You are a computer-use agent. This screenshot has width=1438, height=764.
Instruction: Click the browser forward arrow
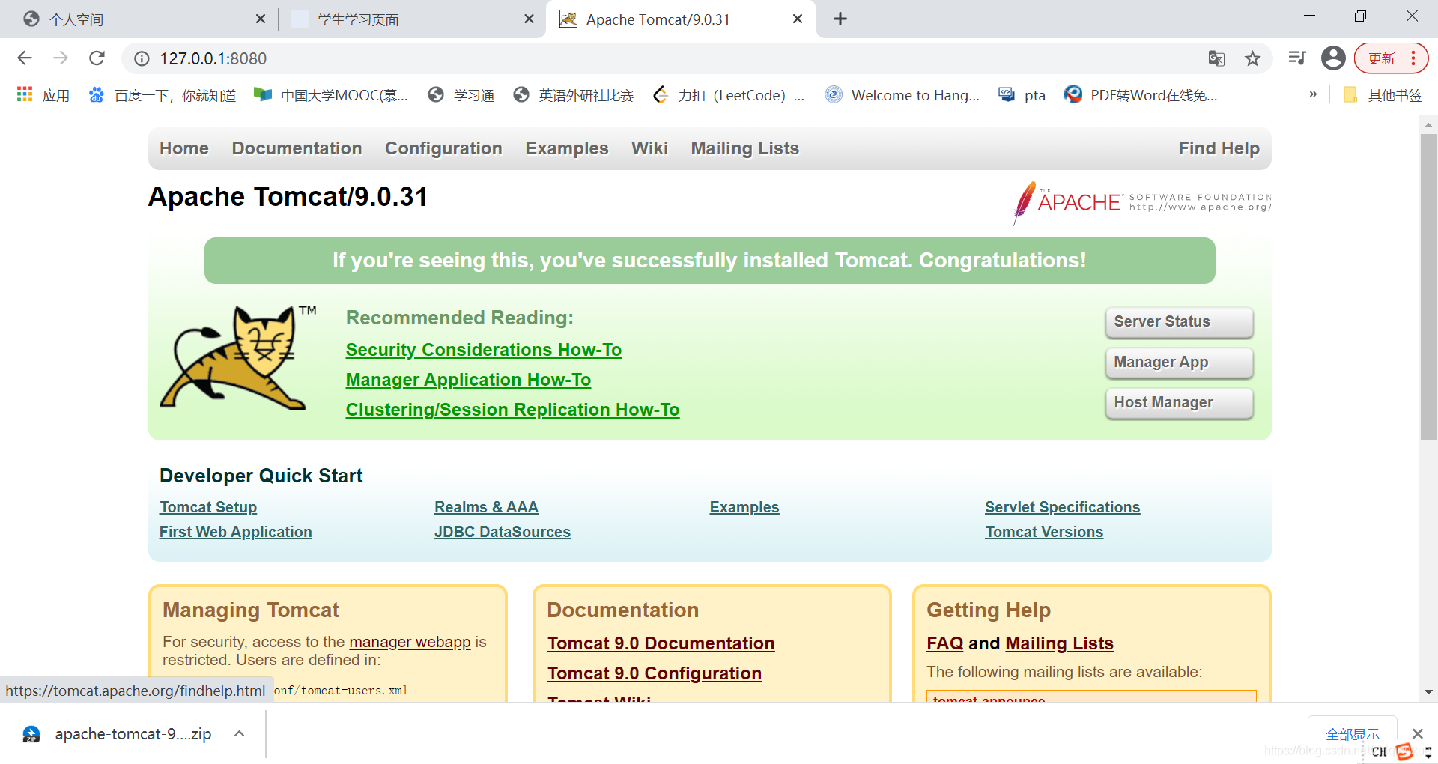pyautogui.click(x=61, y=58)
